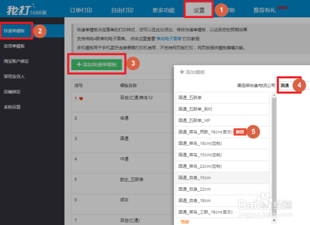Choose template 圆通_菜鸟_15cm(定制)

(x=223, y=155)
